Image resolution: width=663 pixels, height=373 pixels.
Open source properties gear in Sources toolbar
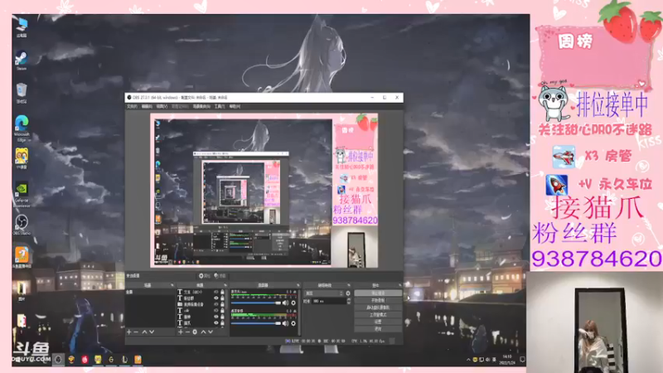[195, 332]
